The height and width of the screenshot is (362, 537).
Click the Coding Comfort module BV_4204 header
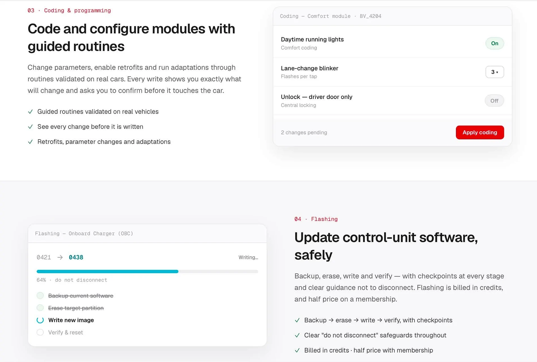(330, 16)
